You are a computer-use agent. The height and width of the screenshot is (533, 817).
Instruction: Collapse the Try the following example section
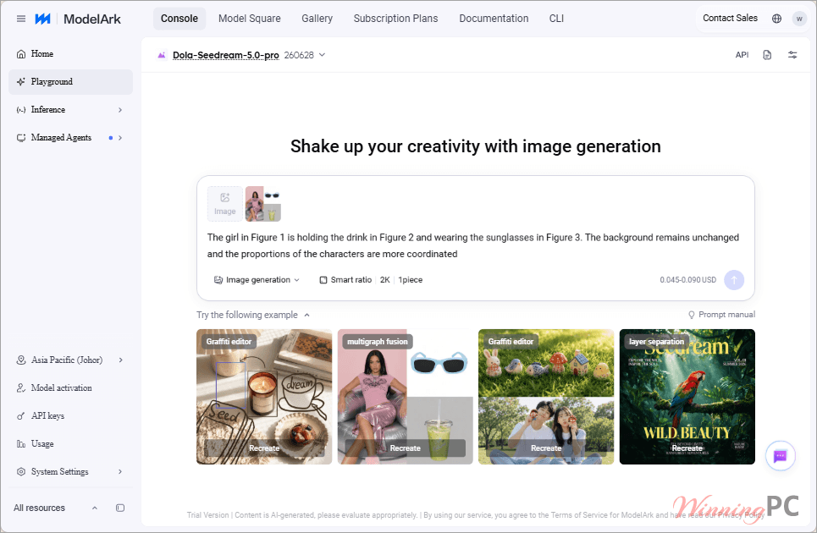point(306,315)
